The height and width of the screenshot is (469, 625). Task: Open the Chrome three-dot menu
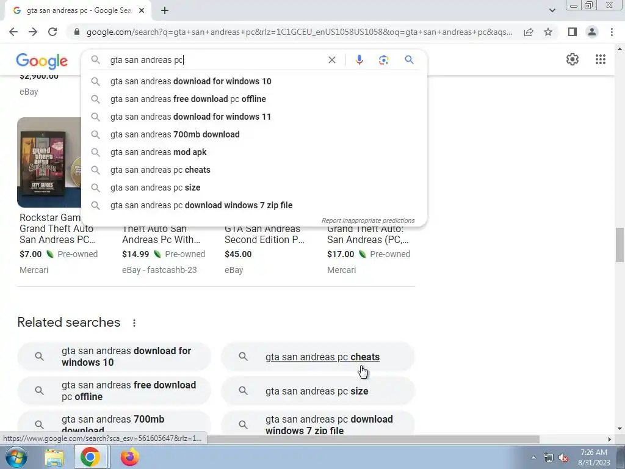pyautogui.click(x=612, y=32)
